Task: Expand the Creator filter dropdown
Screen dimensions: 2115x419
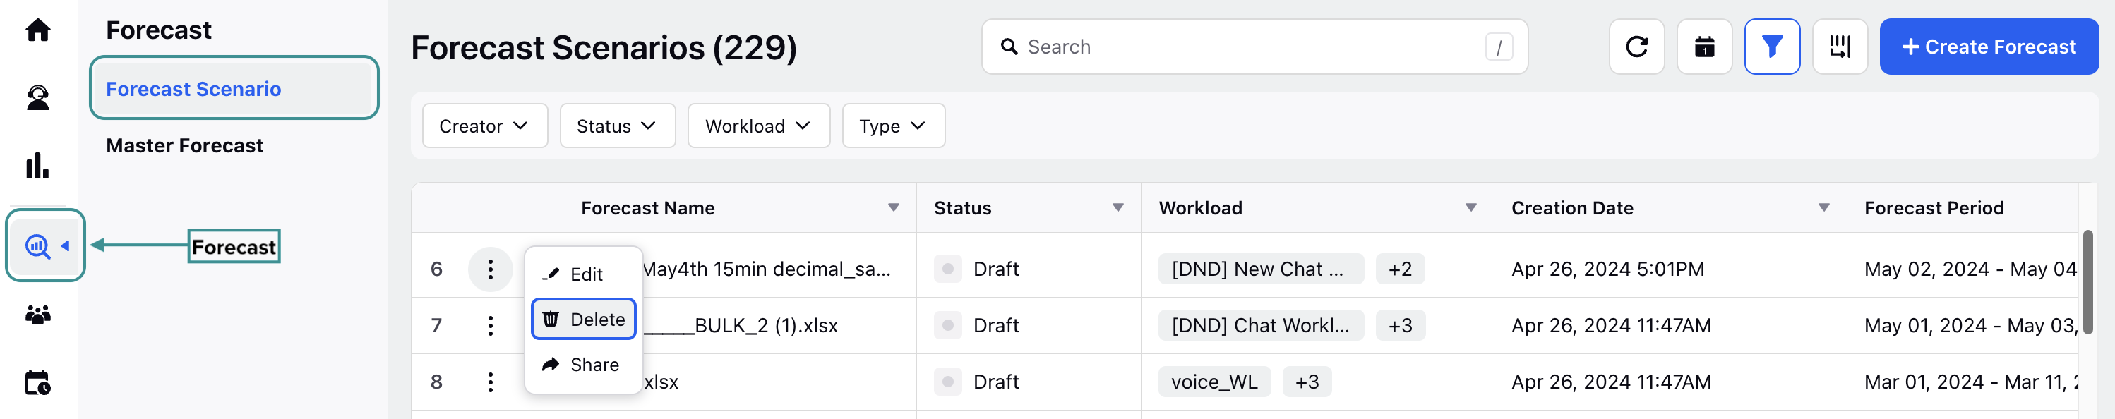Action: coord(484,126)
